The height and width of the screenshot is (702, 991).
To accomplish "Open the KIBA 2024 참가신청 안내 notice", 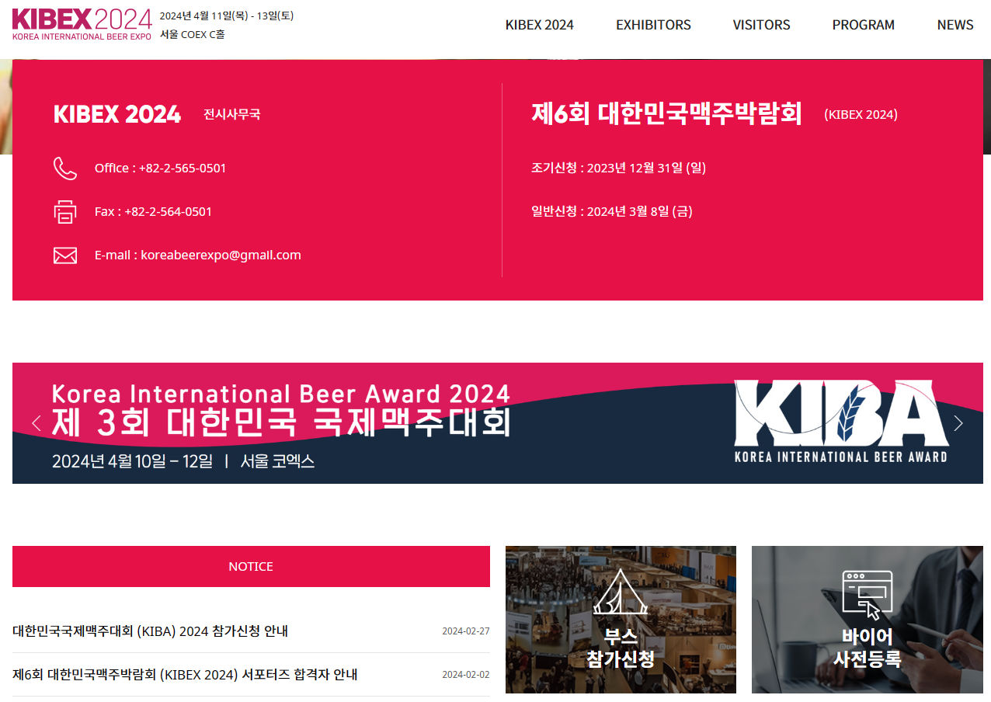I will tap(150, 631).
